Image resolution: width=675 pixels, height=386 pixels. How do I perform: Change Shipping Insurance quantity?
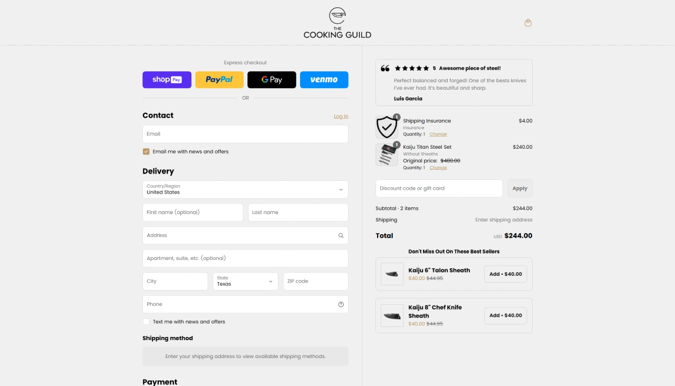[438, 134]
